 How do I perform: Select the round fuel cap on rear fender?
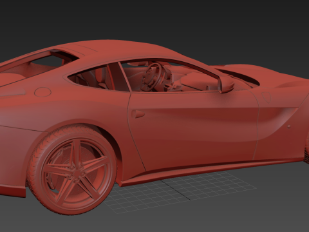click(42, 92)
